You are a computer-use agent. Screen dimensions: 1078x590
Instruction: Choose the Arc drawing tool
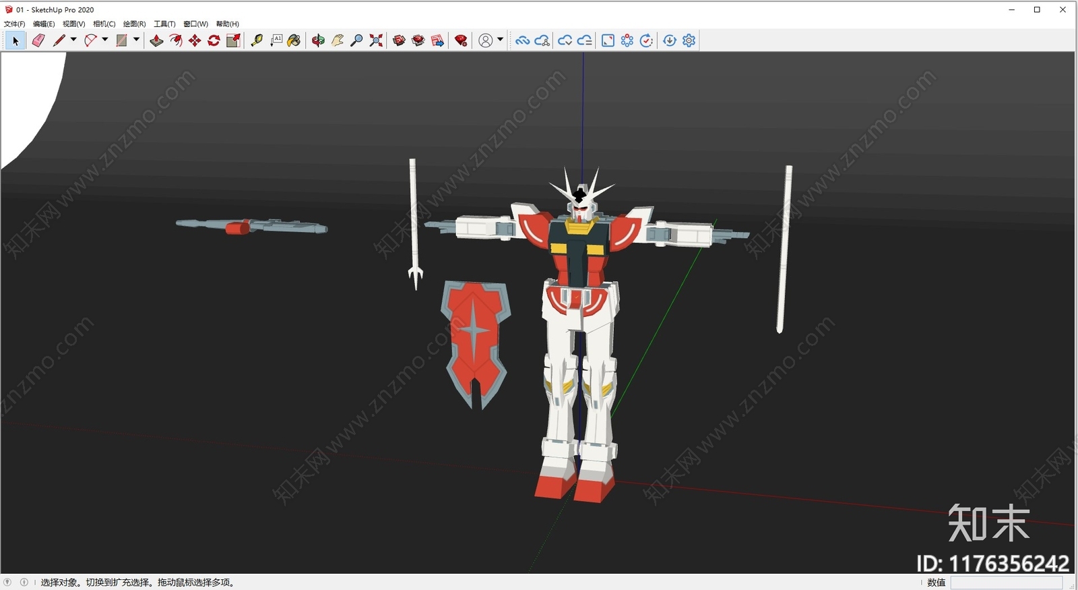pos(90,40)
